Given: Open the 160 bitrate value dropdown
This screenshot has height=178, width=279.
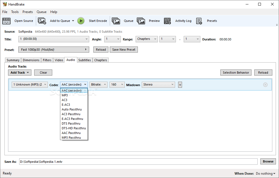Looking at the screenshot, I should pyautogui.click(x=117, y=84).
